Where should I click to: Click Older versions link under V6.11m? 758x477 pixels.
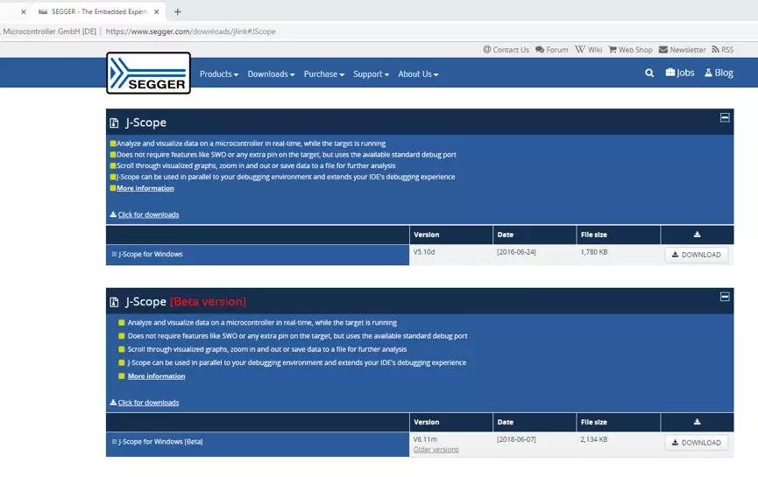point(436,450)
